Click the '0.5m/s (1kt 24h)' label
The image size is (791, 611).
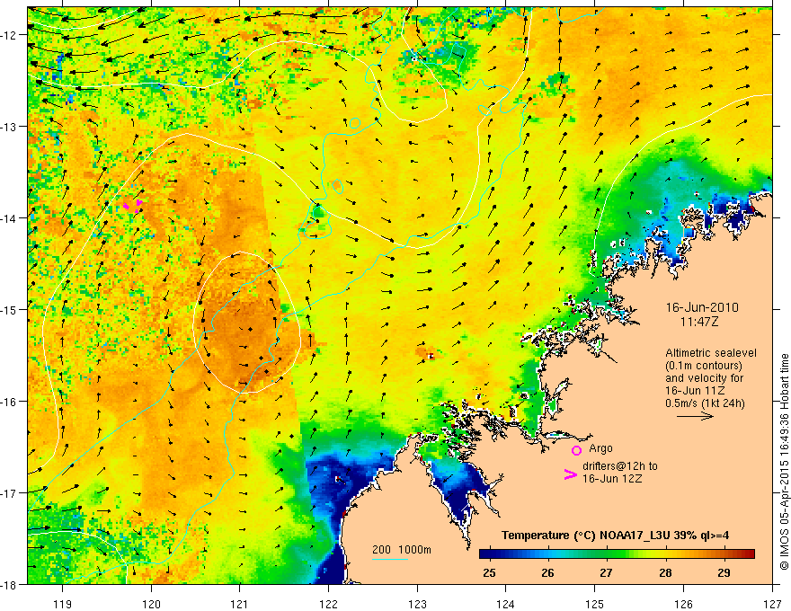(705, 403)
